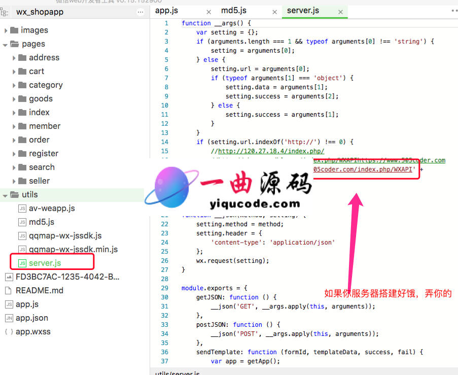Expand the index folder arrow
The image size is (458, 375).
14,113
